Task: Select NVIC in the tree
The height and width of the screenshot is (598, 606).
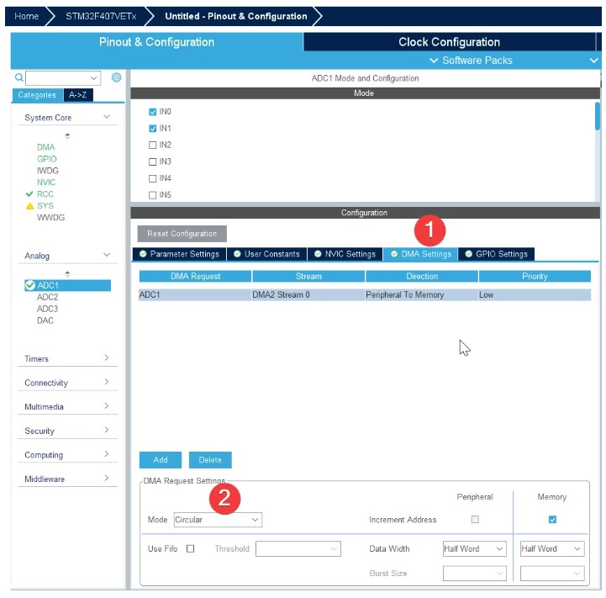Action: pyautogui.click(x=46, y=183)
